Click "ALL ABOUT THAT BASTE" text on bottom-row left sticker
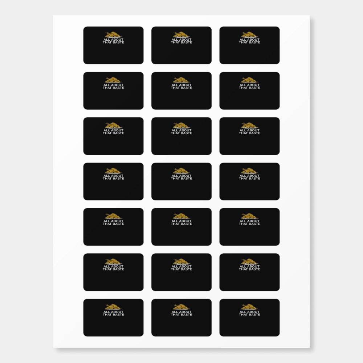 (x=113, y=313)
